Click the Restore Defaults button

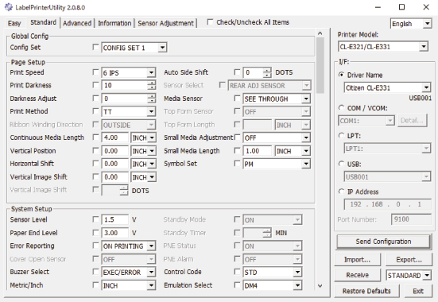pyautogui.click(x=366, y=291)
